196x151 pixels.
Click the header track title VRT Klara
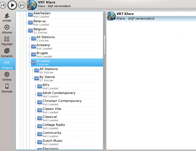(x=47, y=2)
